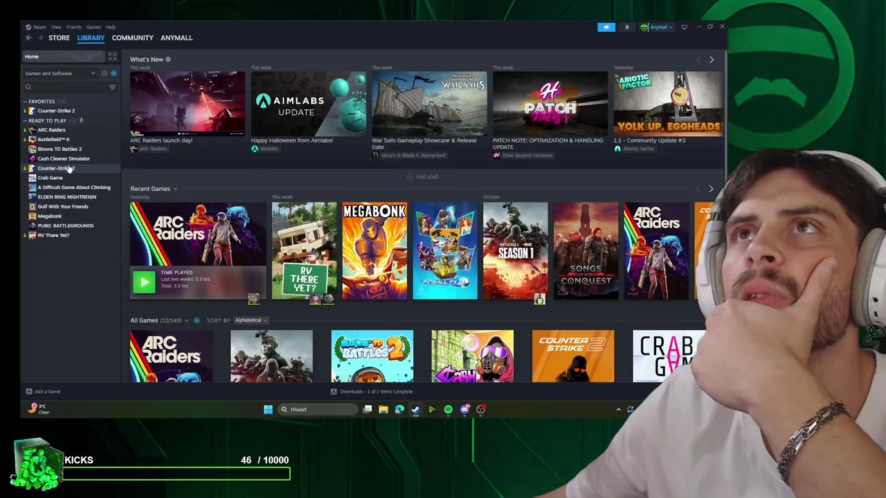Screen dimensions: 886x498
Task: Select A Difficult Game About Climbing
Action: pyautogui.click(x=74, y=187)
